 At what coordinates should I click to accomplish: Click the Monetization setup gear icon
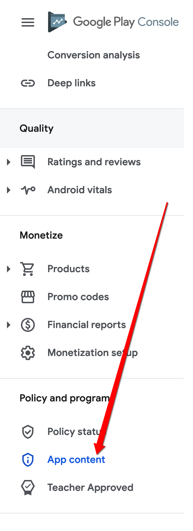tap(28, 353)
